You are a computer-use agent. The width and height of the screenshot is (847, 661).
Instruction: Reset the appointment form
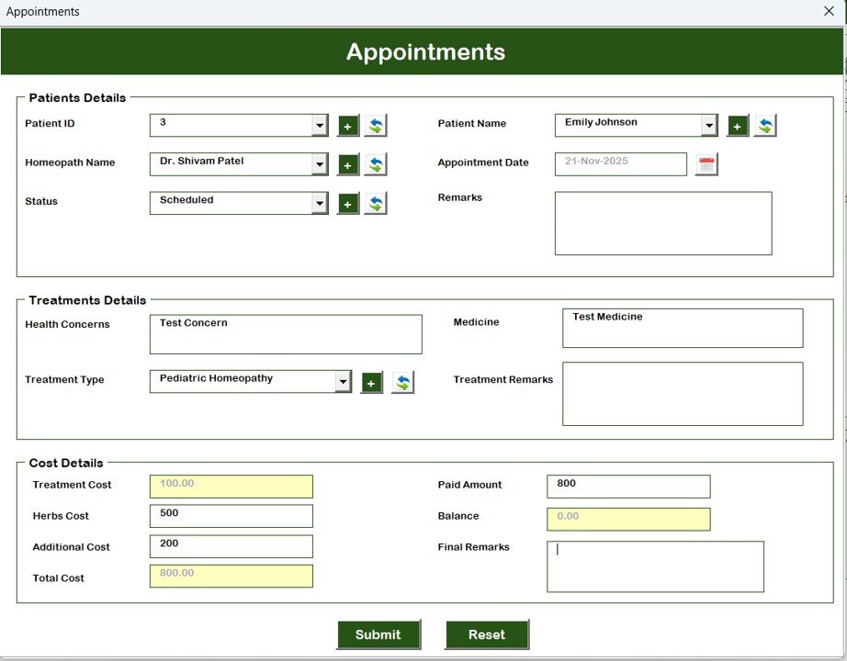click(x=487, y=634)
